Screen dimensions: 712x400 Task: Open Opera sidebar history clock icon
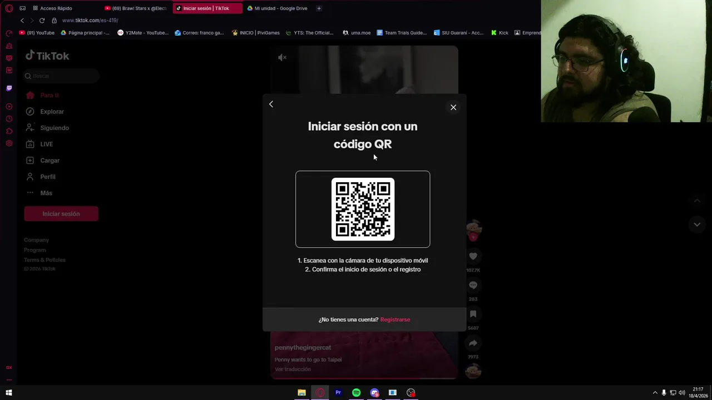(9, 119)
